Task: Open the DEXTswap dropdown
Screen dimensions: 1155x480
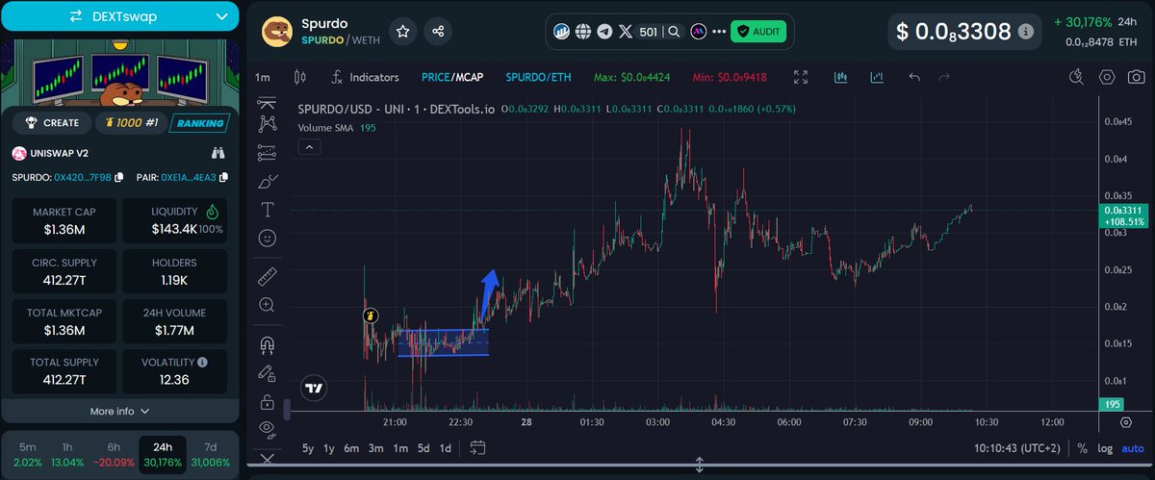Action: 119,16
